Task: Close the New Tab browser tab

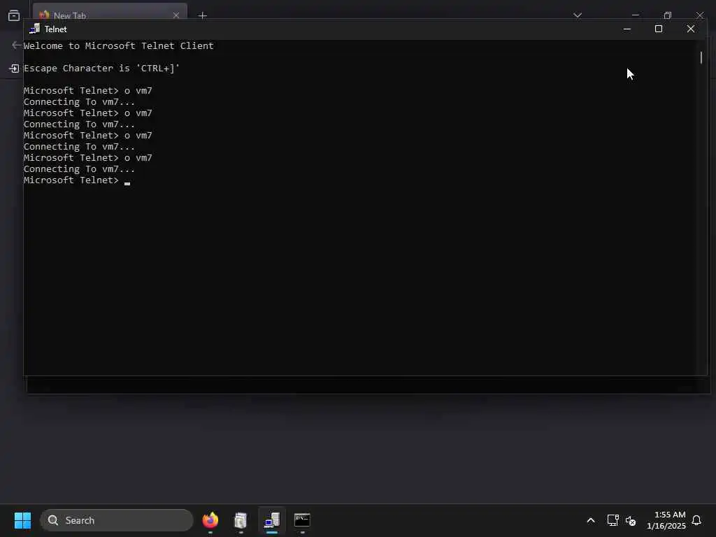Action: 176,15
